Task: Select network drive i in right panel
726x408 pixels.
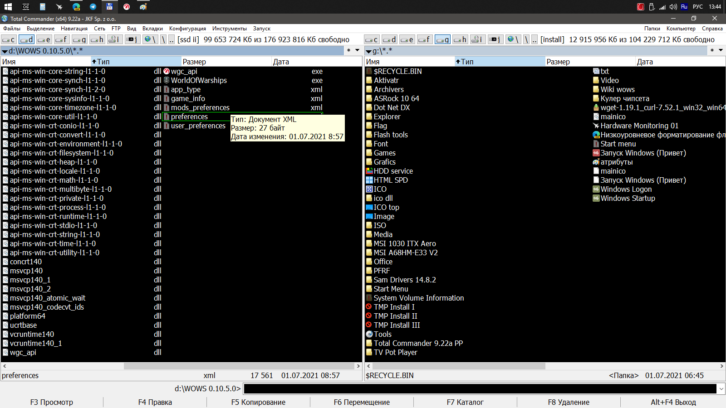Action: (477, 39)
